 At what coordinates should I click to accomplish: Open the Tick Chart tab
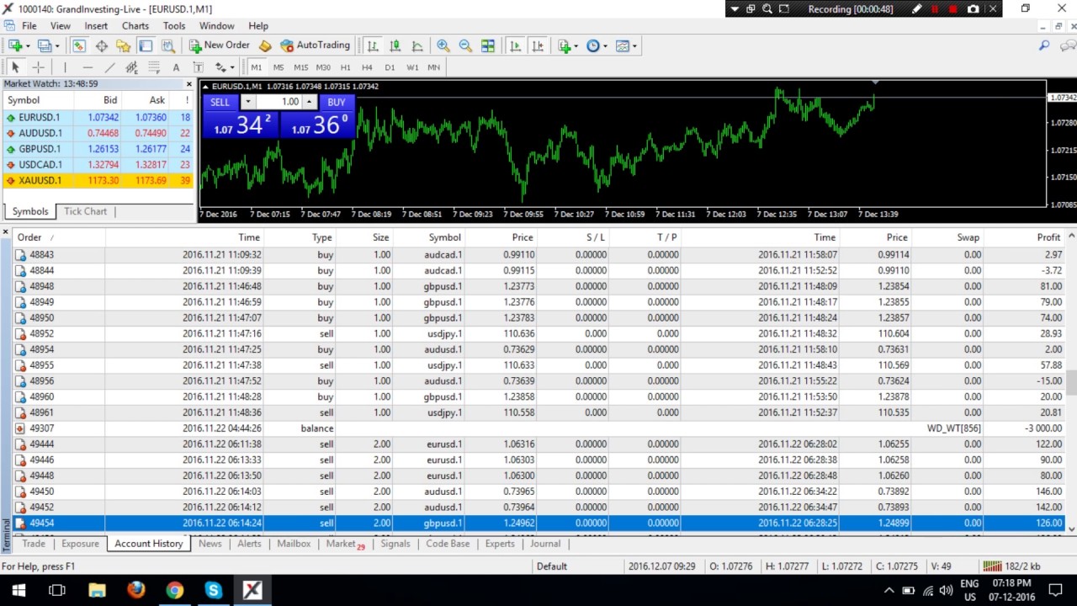(x=85, y=211)
